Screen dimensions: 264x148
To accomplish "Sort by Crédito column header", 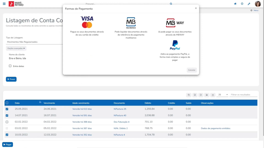I will [171, 103].
